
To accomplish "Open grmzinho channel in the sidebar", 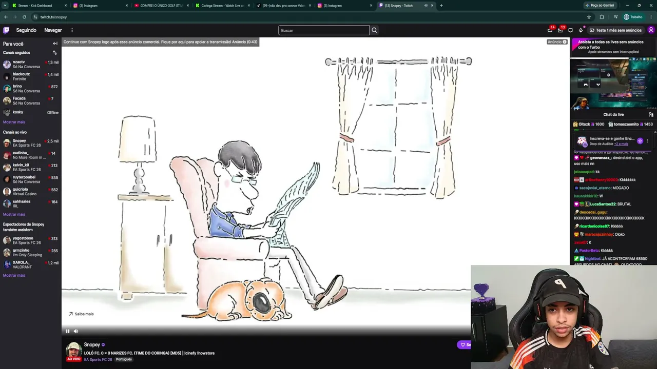I will pos(31,253).
